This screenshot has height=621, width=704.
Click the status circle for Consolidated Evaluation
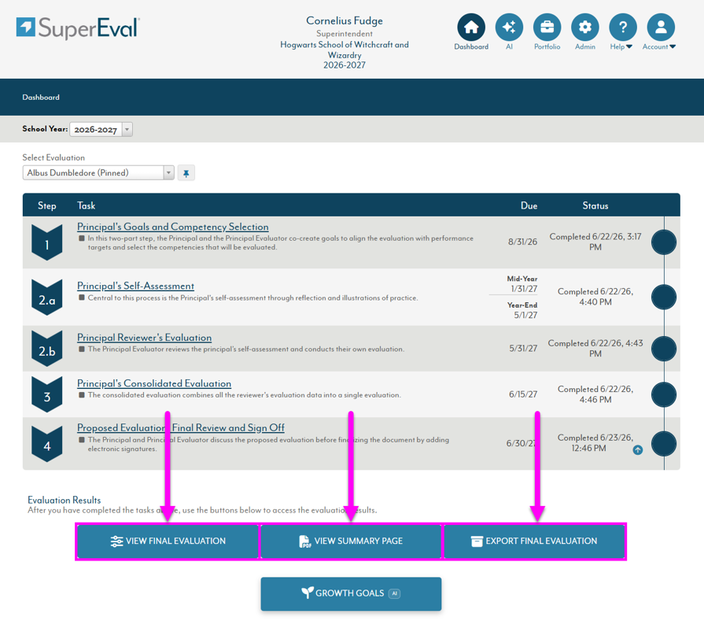pyautogui.click(x=664, y=394)
